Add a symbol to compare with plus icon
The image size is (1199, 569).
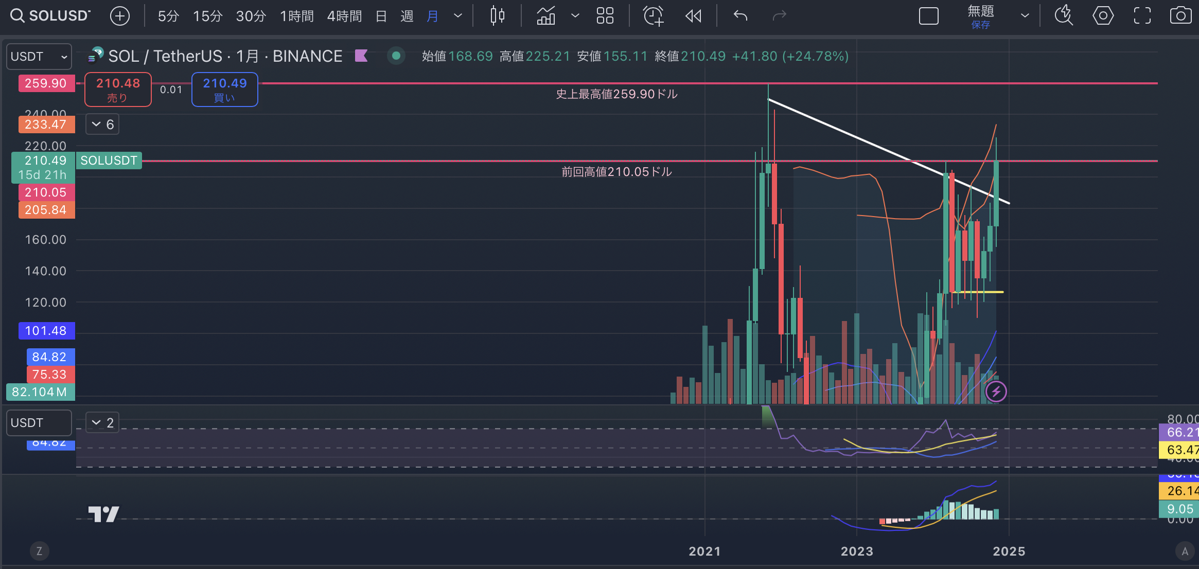click(120, 16)
